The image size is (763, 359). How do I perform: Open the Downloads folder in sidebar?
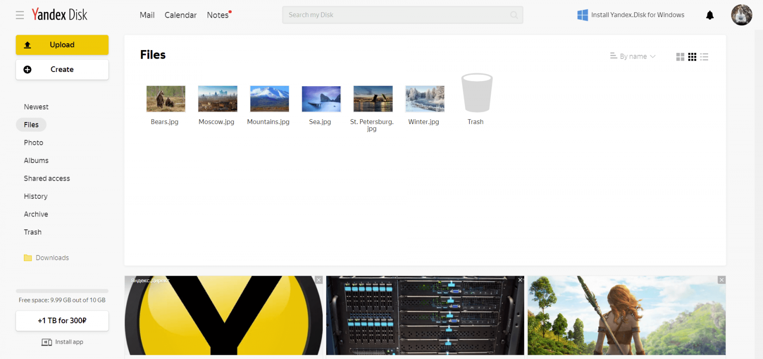click(x=52, y=258)
